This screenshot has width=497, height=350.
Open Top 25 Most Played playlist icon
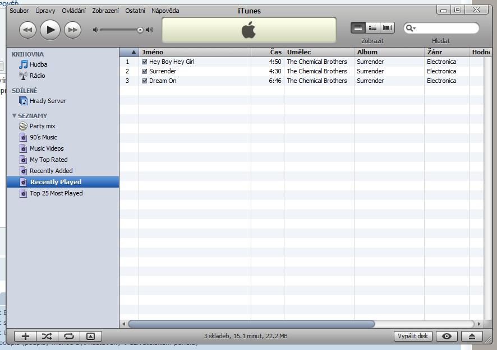tap(23, 193)
